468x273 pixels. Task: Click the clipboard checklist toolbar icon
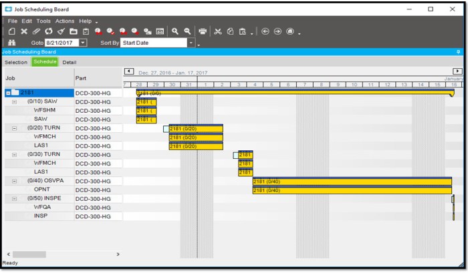coord(86,31)
